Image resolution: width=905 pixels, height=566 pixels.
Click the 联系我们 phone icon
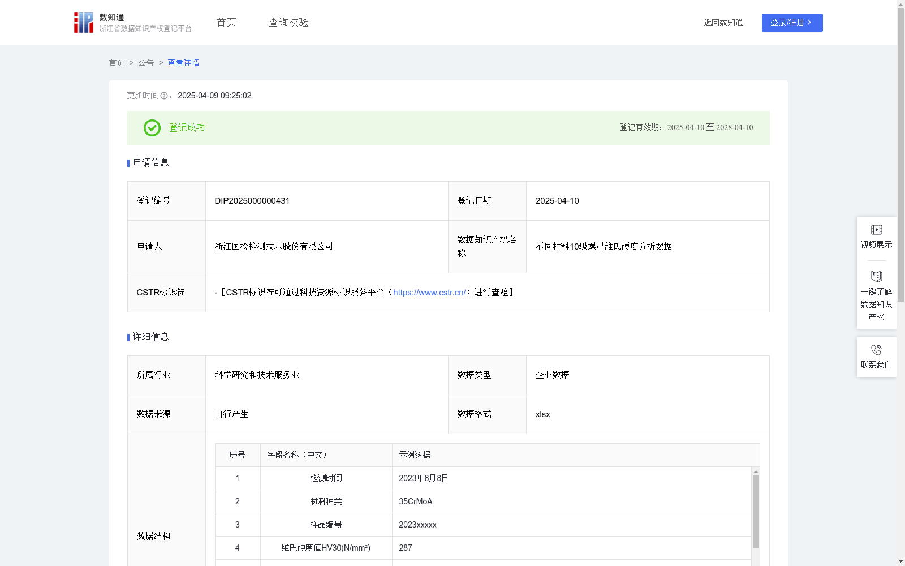pyautogui.click(x=877, y=350)
